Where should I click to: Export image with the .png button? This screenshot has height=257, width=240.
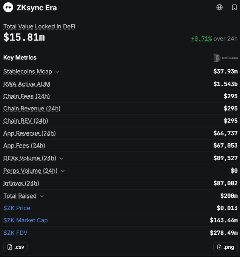pos(225,247)
